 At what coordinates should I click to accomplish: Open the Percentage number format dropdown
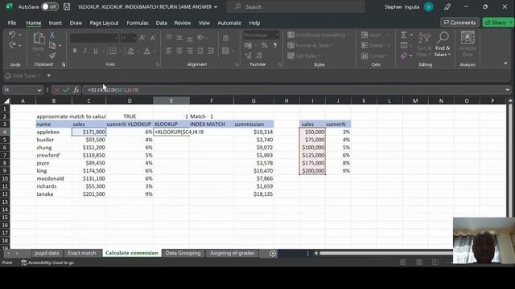click(x=277, y=35)
